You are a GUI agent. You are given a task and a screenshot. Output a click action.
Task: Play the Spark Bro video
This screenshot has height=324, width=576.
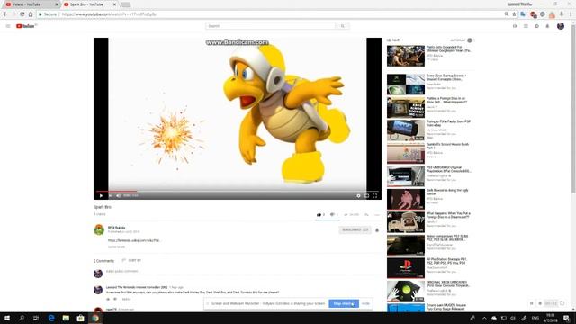101,196
